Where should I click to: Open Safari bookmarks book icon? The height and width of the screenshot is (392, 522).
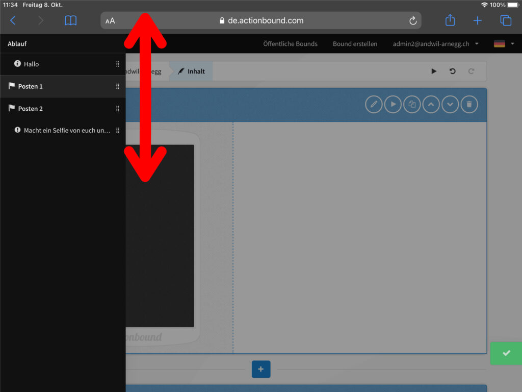point(70,20)
